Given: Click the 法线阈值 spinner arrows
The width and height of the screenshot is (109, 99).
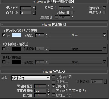Looking at the screenshot, I should (x=72, y=17).
